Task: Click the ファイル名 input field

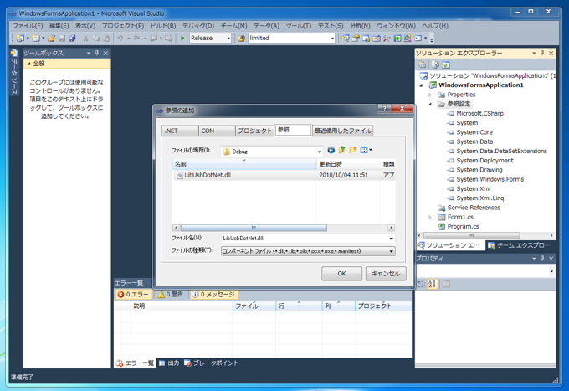Action: click(x=308, y=239)
